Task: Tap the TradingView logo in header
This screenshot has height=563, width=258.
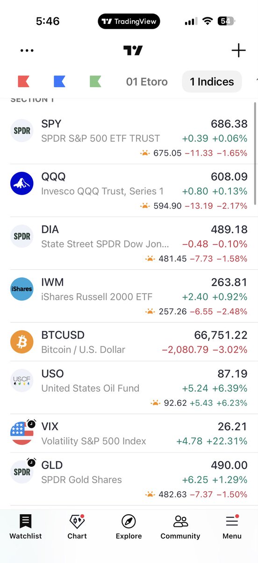Action: pyautogui.click(x=133, y=50)
